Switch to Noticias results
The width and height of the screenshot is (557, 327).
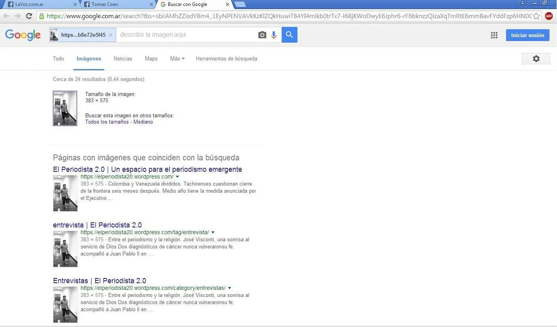click(123, 58)
